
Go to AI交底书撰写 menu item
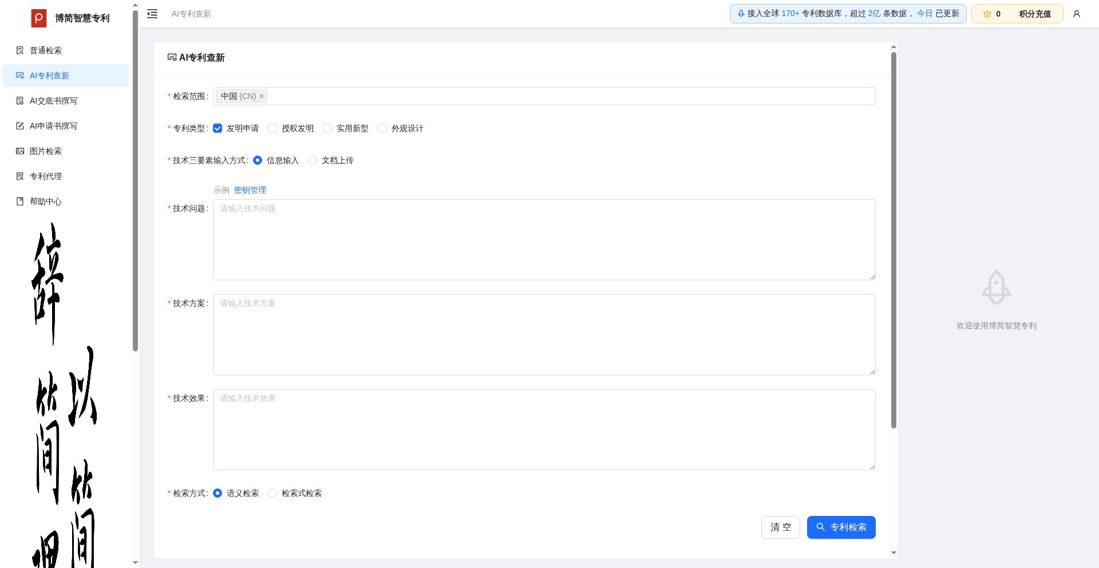click(53, 101)
